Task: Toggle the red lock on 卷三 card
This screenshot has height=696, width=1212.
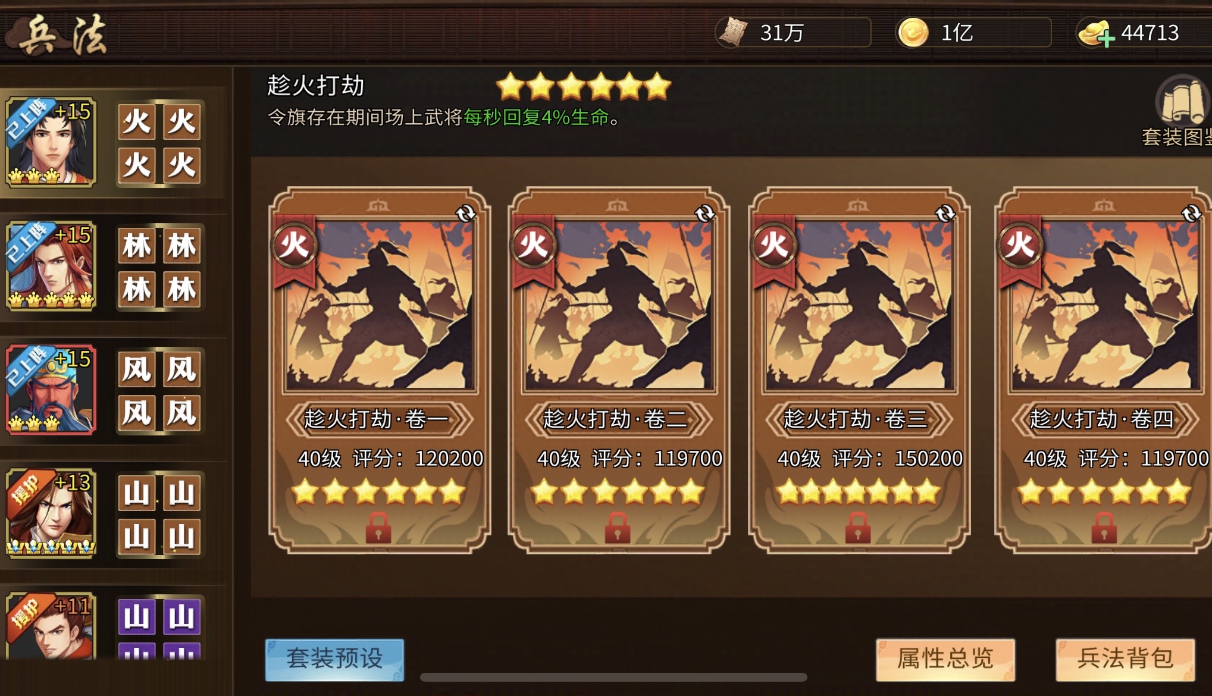Action: (857, 528)
